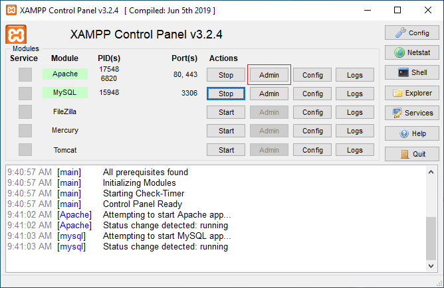Open Services icon button
The height and width of the screenshot is (288, 444).
click(x=411, y=113)
